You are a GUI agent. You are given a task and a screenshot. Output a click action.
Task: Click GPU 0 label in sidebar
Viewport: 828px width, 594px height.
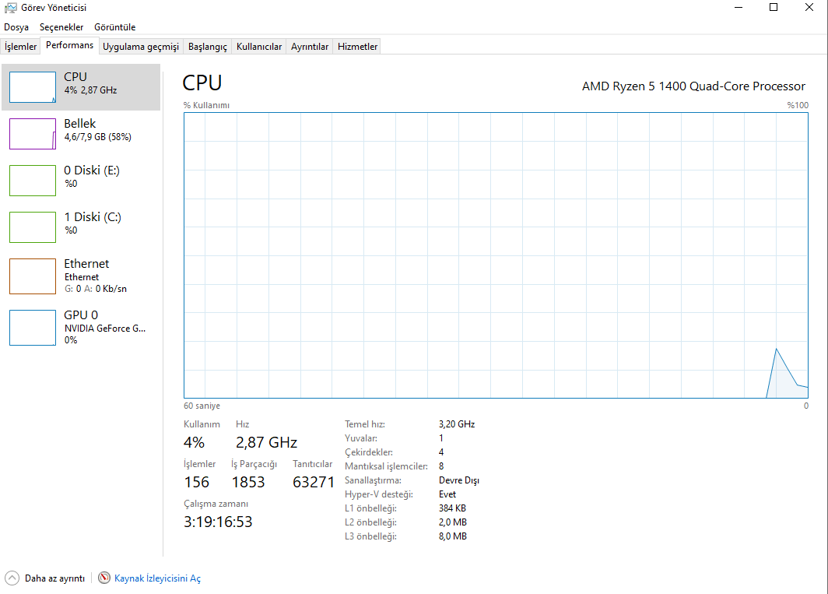81,315
